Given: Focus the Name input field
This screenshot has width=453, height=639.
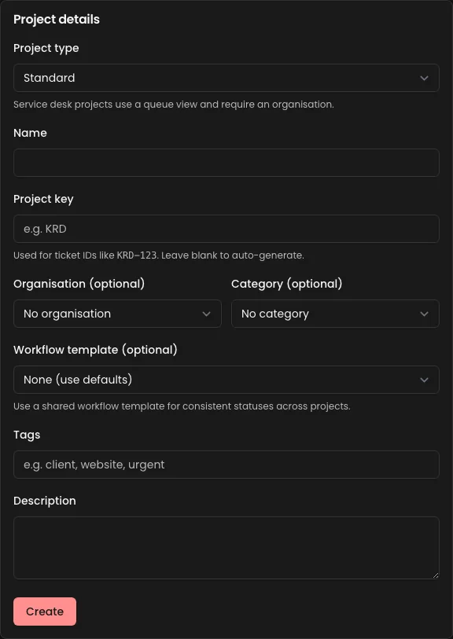Looking at the screenshot, I should [x=226, y=163].
